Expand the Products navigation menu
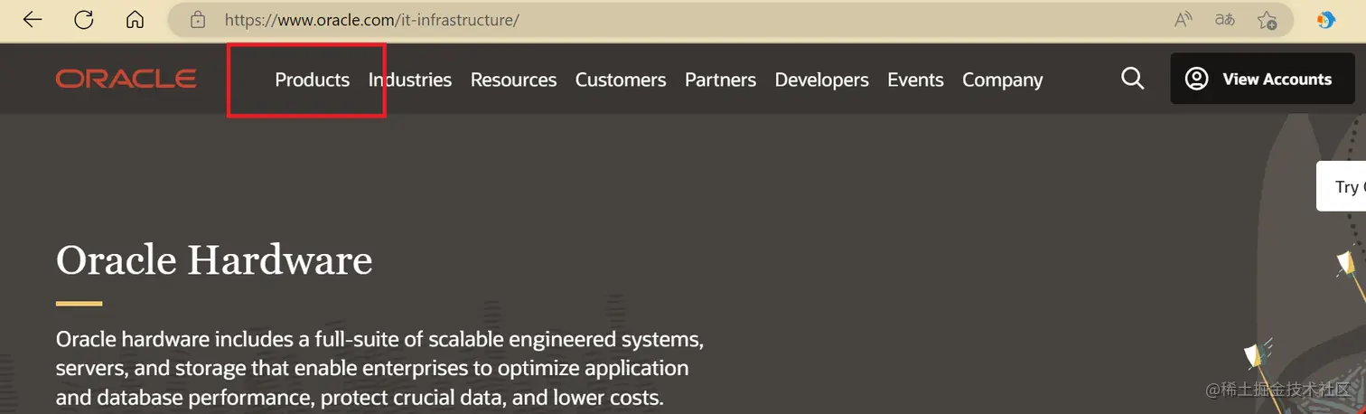 click(x=312, y=80)
